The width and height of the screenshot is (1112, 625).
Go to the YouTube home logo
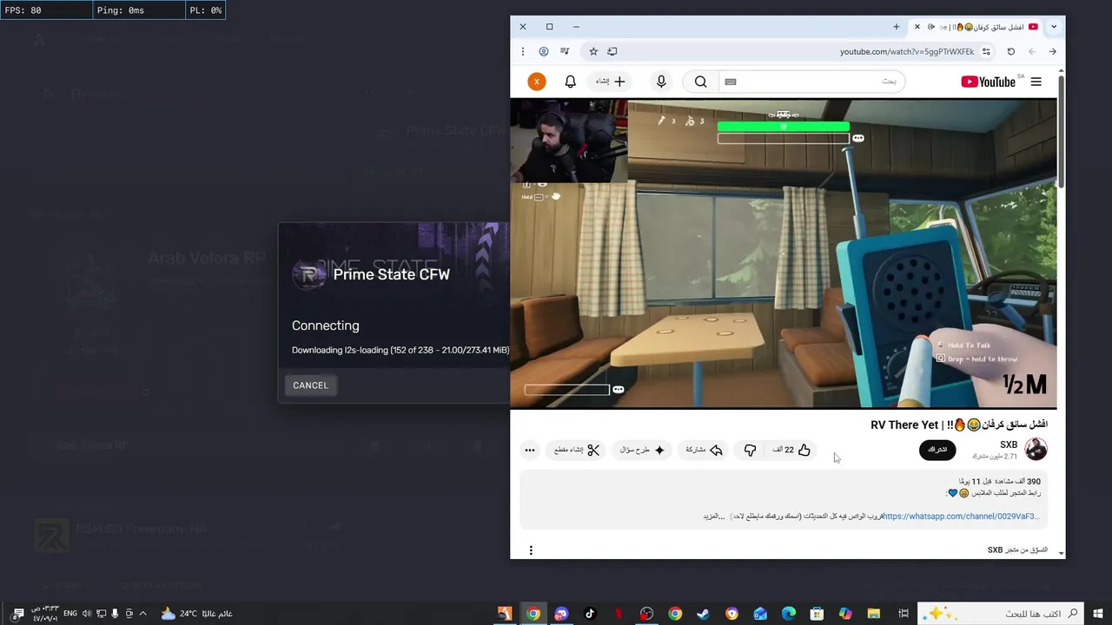pos(989,82)
